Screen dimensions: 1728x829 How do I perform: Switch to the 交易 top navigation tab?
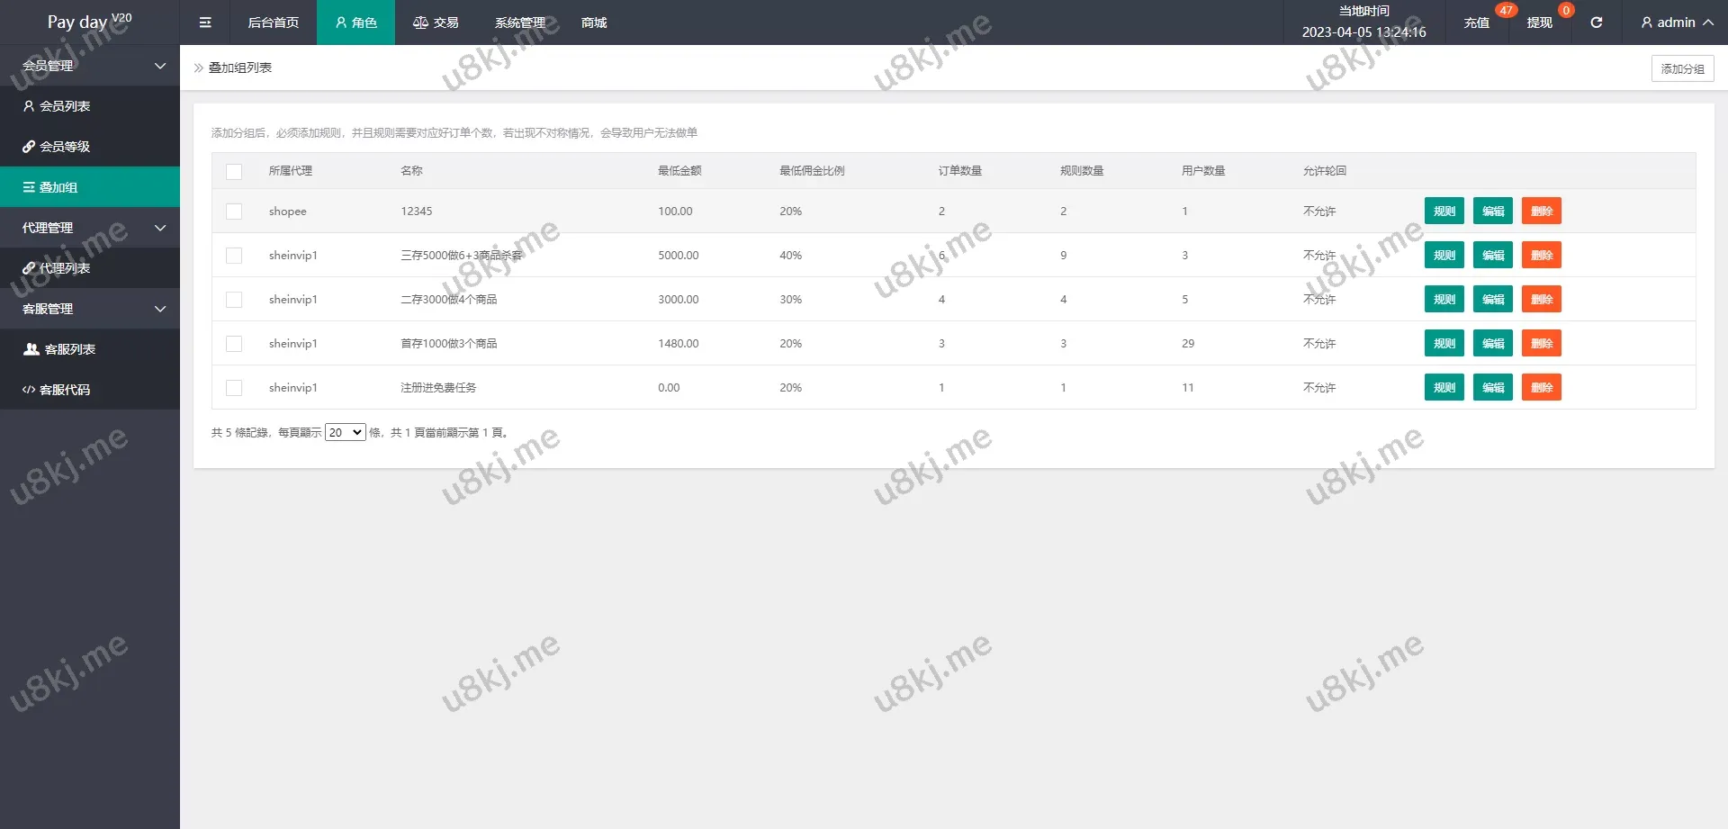tap(436, 23)
